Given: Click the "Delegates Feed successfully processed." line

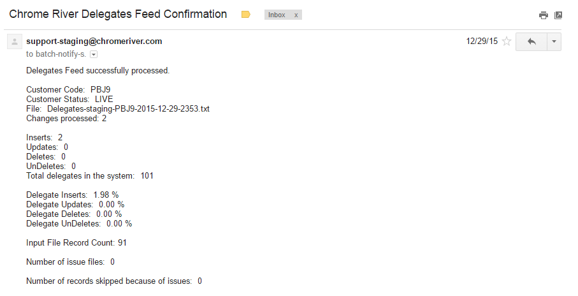Looking at the screenshot, I should (x=98, y=70).
